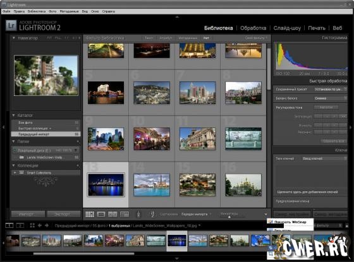354x262 pixels.
Task: Switch to Survey view icon in toolbar
Action: click(125, 214)
